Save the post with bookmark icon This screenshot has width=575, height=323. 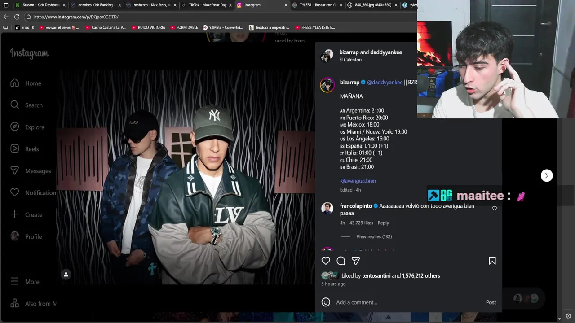click(492, 261)
